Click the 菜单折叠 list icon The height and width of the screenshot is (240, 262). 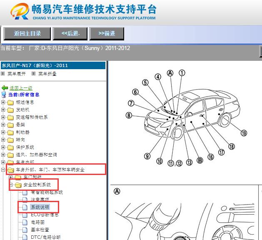click(x=34, y=73)
